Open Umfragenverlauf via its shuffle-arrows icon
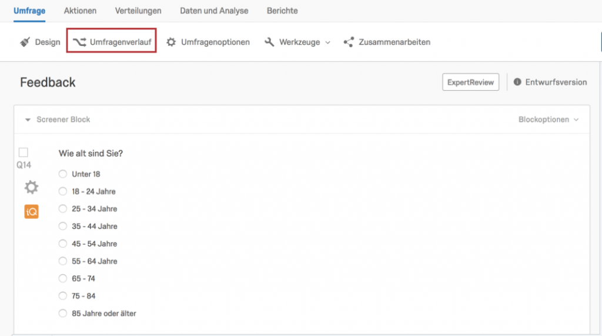The height and width of the screenshot is (336, 602). click(x=79, y=42)
